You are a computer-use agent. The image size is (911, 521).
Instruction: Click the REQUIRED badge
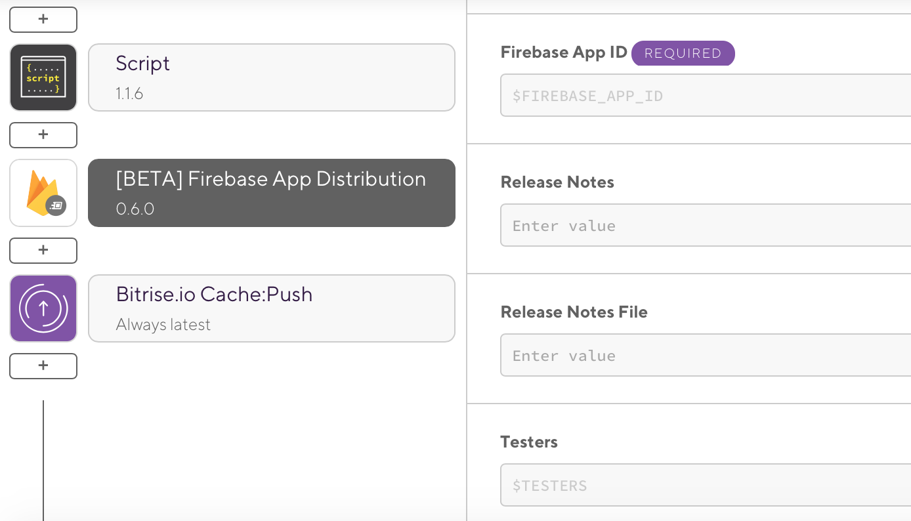pyautogui.click(x=683, y=54)
